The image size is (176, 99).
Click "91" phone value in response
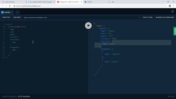(111, 36)
